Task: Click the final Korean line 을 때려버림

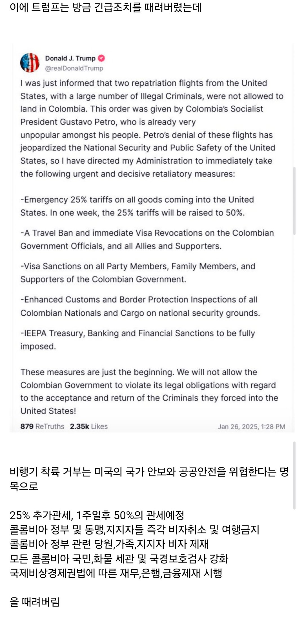Action: coord(35,602)
